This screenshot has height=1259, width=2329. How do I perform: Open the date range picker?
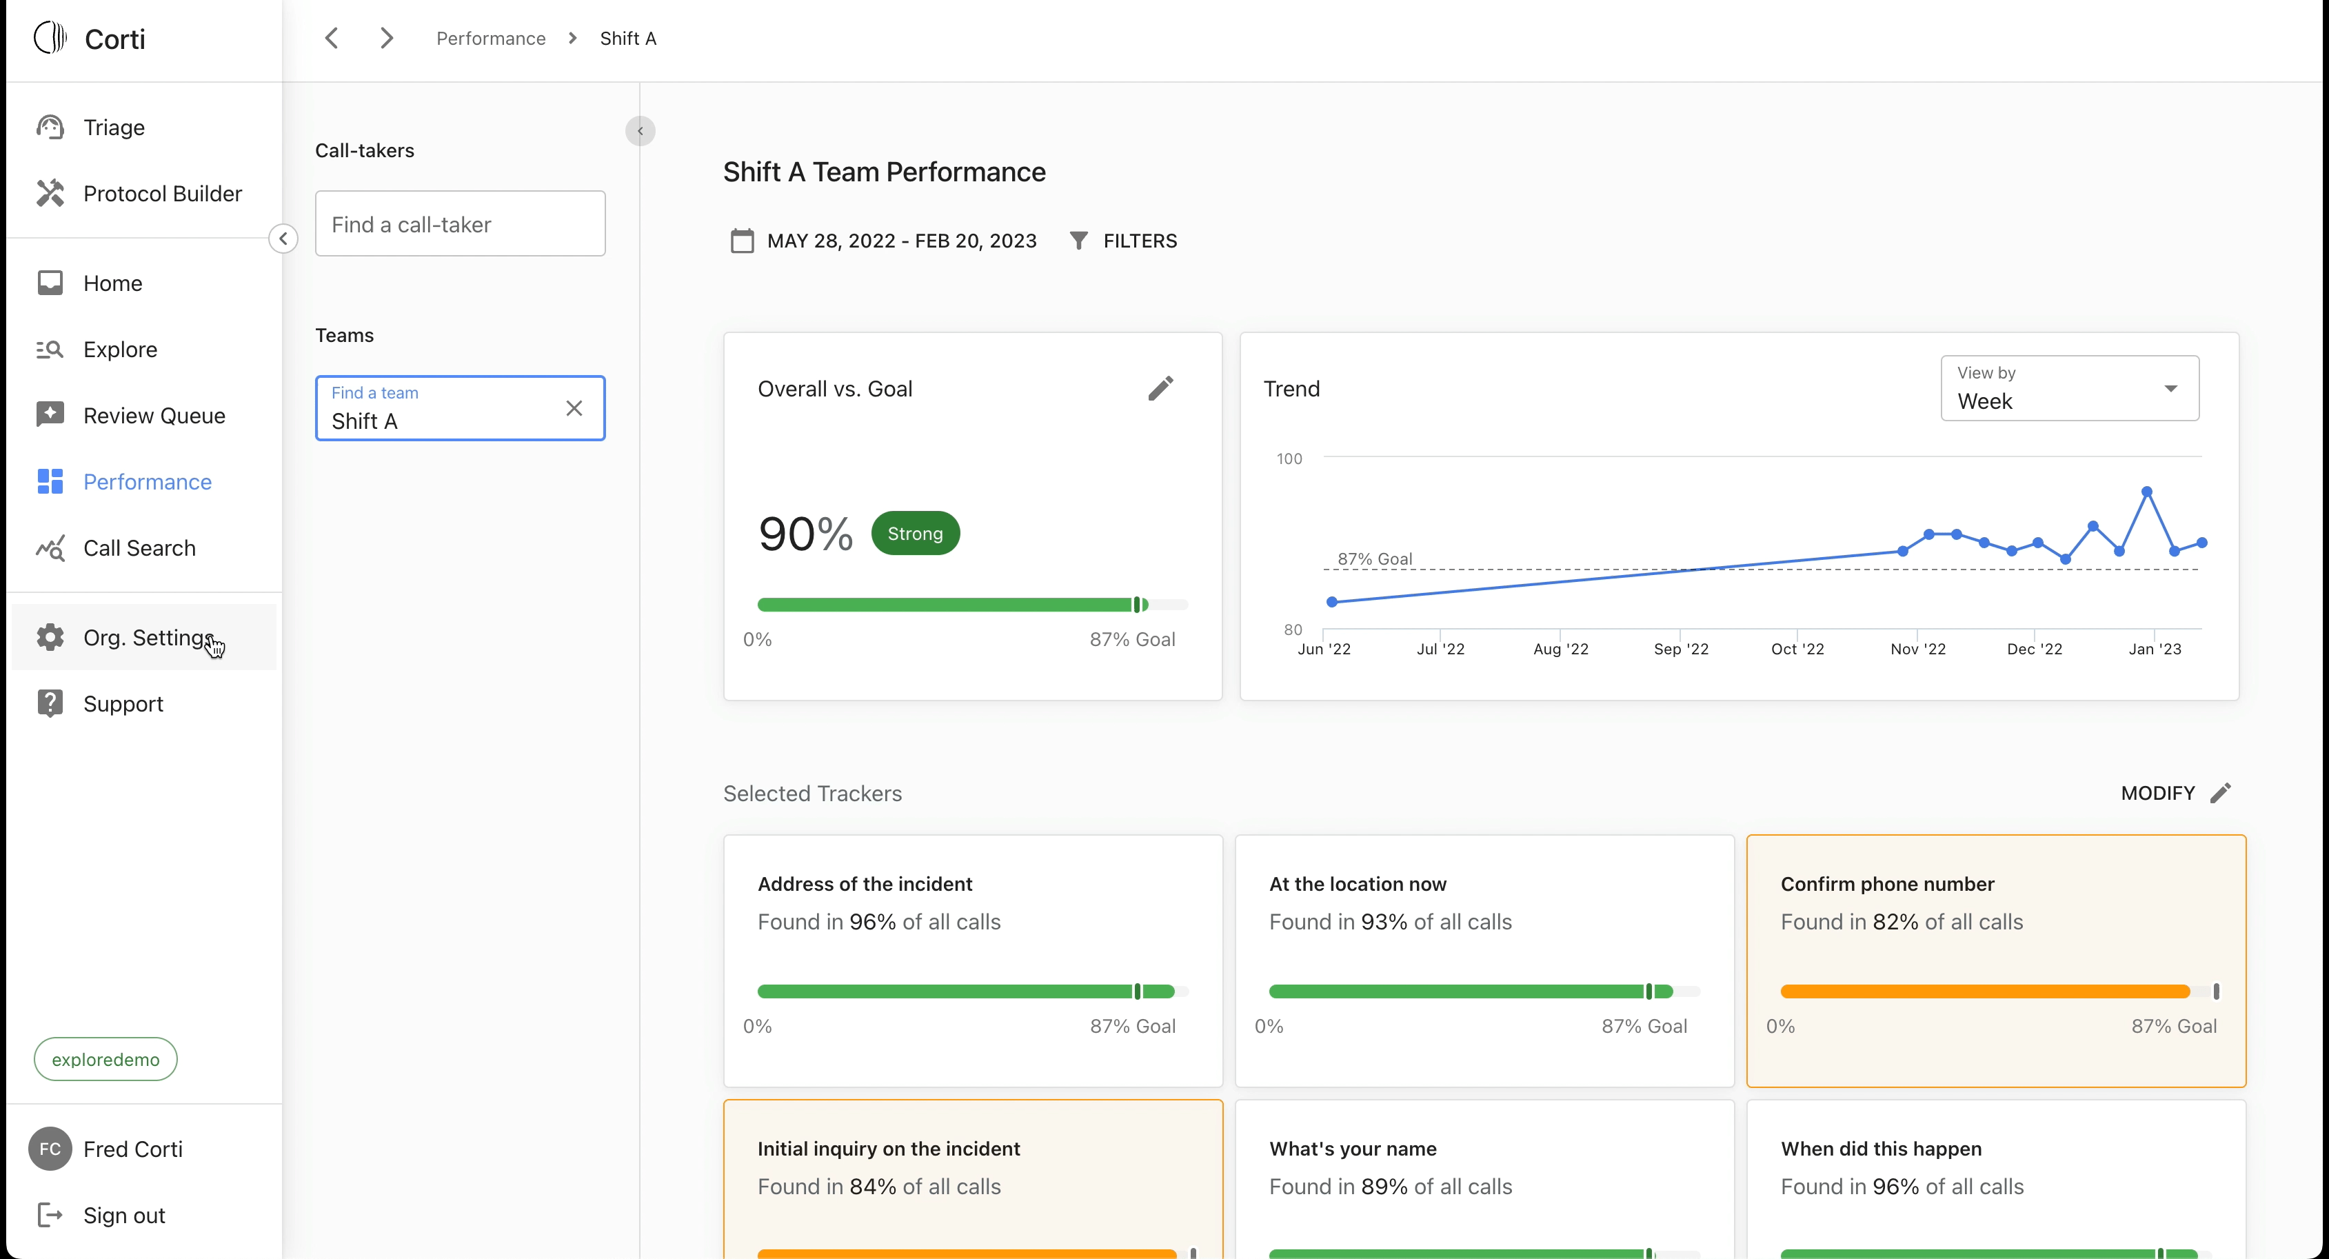883,241
